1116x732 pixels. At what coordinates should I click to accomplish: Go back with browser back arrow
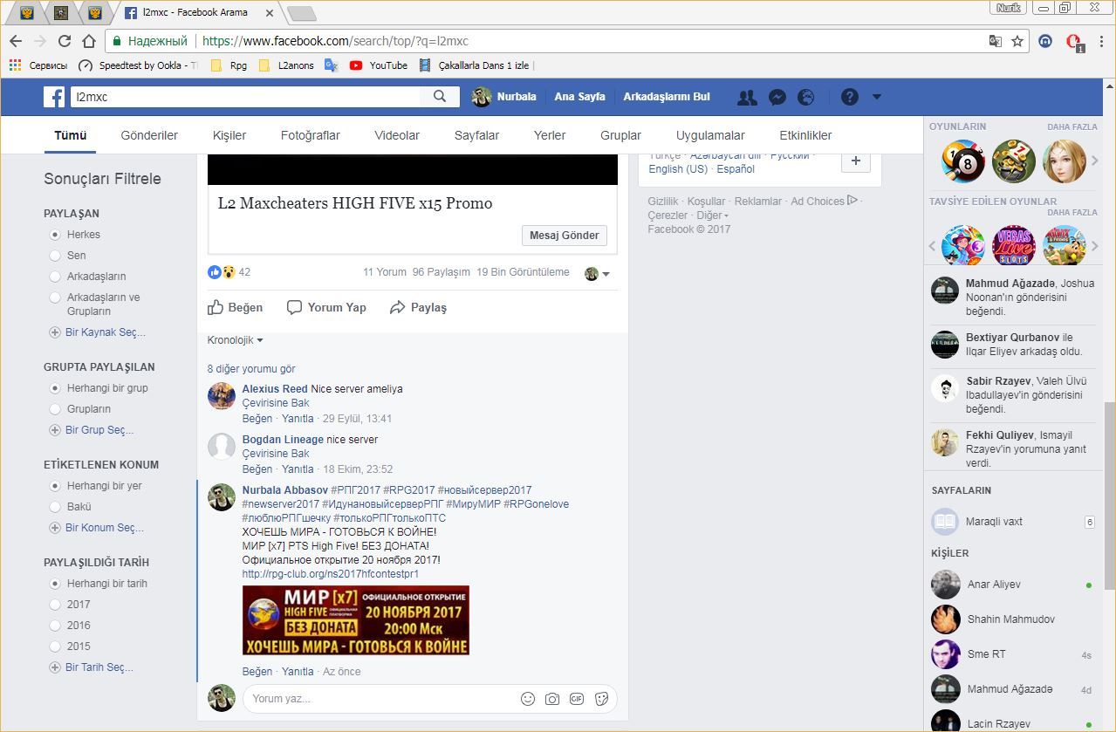16,41
